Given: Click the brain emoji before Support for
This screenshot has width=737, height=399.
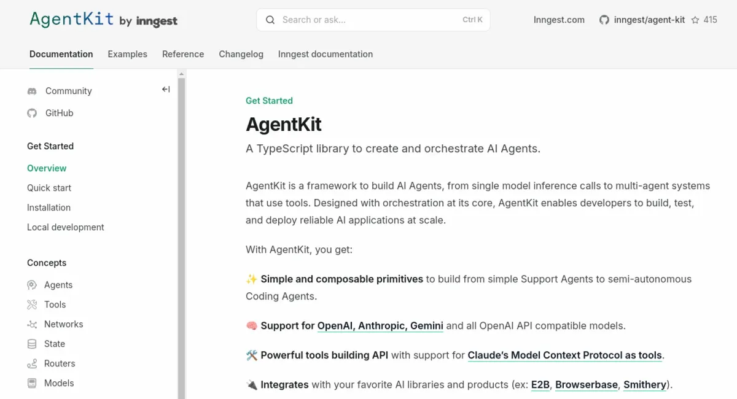Looking at the screenshot, I should coord(251,325).
